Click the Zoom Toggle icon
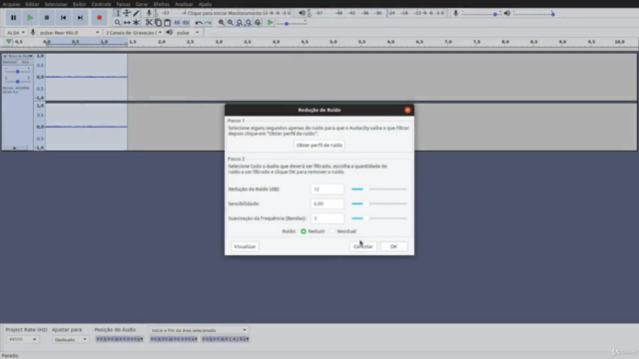The height and width of the screenshot is (359, 639). (258, 22)
